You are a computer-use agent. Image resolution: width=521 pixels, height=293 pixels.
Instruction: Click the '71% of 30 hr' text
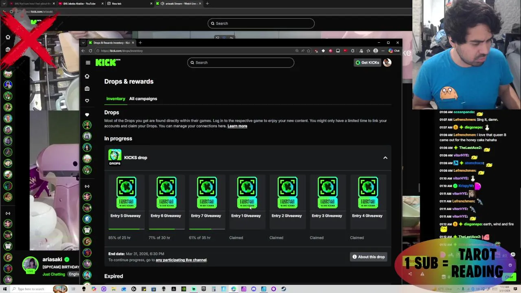tap(160, 238)
